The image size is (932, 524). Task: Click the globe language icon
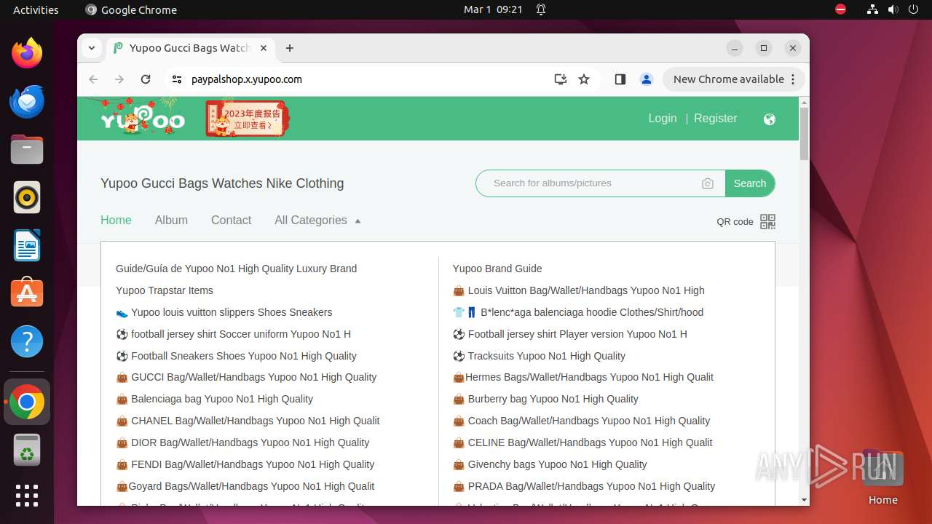(770, 119)
